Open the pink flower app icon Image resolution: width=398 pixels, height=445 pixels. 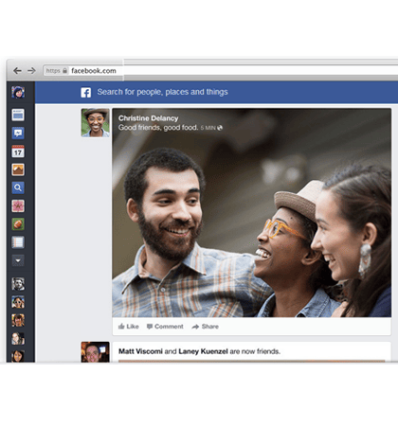click(18, 206)
